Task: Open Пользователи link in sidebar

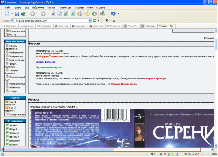Action: coord(17,31)
